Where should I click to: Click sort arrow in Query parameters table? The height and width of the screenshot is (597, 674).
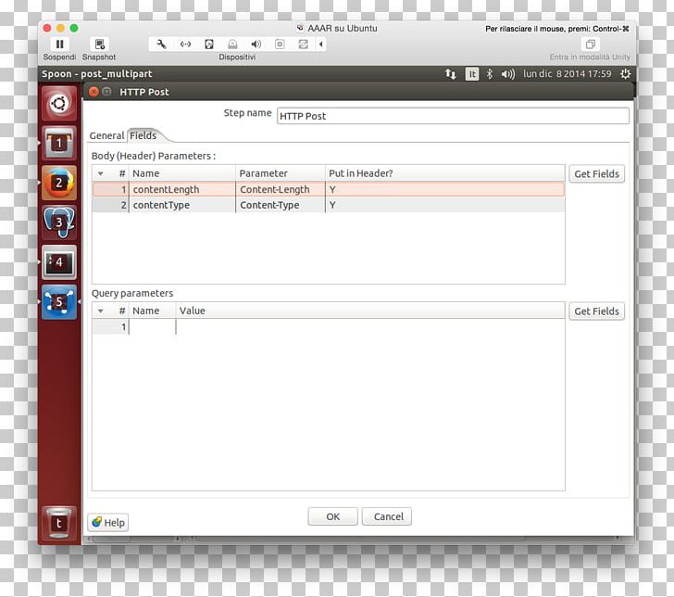(x=100, y=311)
